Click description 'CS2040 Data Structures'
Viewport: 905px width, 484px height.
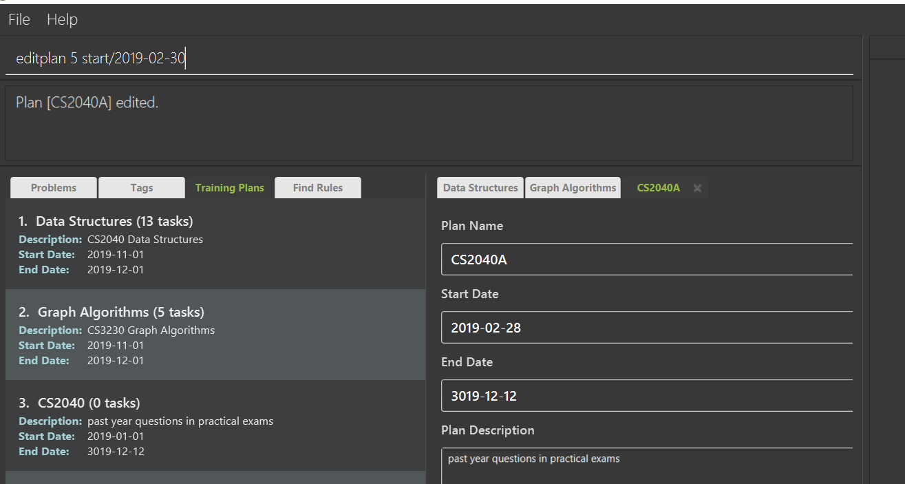pos(145,240)
